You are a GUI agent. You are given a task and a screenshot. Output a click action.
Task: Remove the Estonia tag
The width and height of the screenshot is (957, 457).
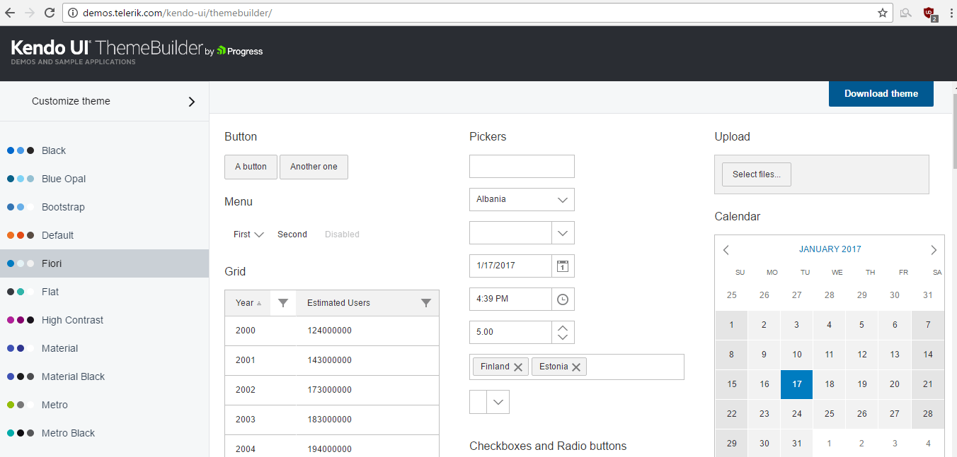tap(576, 367)
